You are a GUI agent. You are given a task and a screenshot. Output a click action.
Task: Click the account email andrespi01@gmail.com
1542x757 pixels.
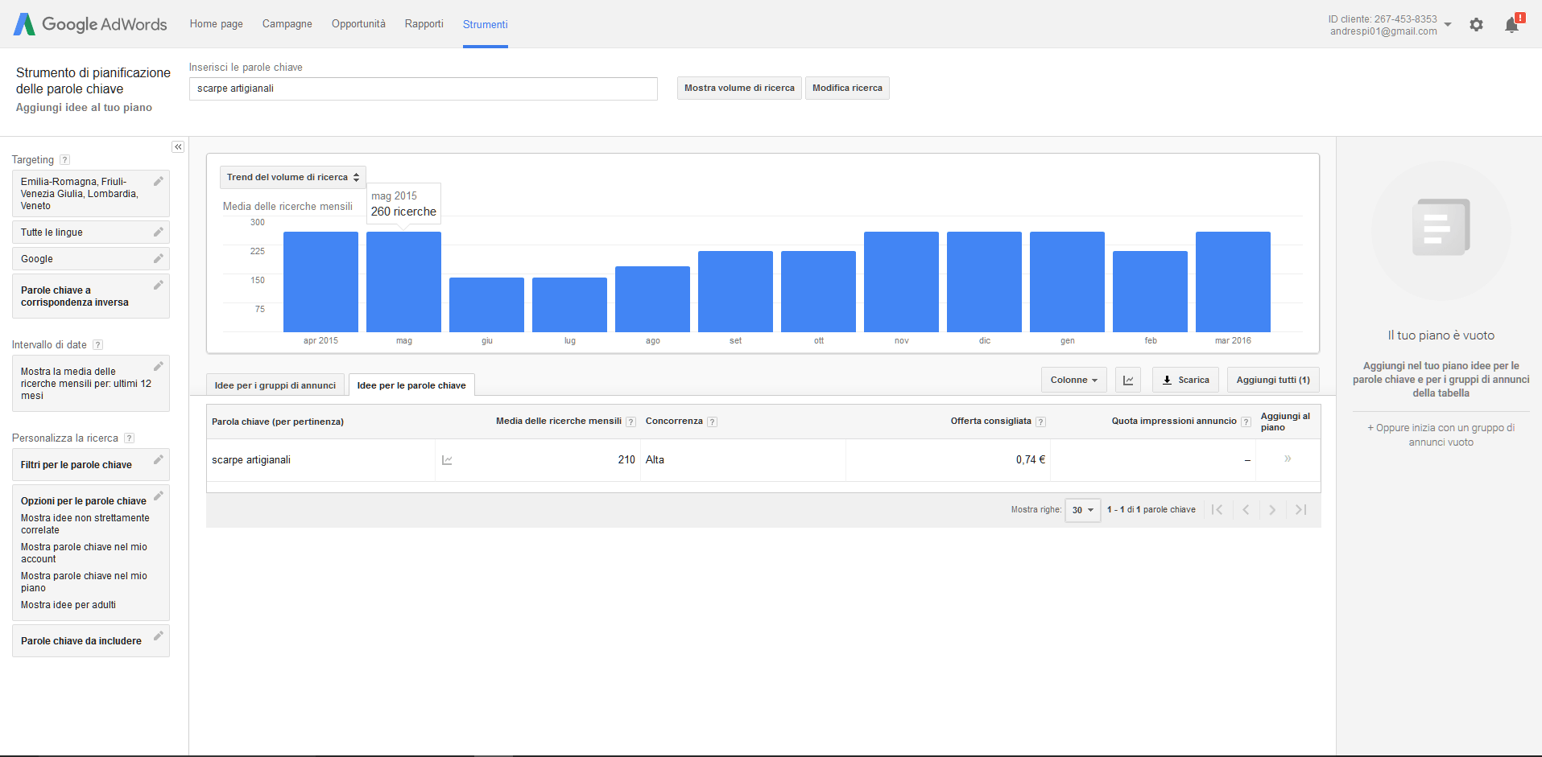click(1383, 31)
